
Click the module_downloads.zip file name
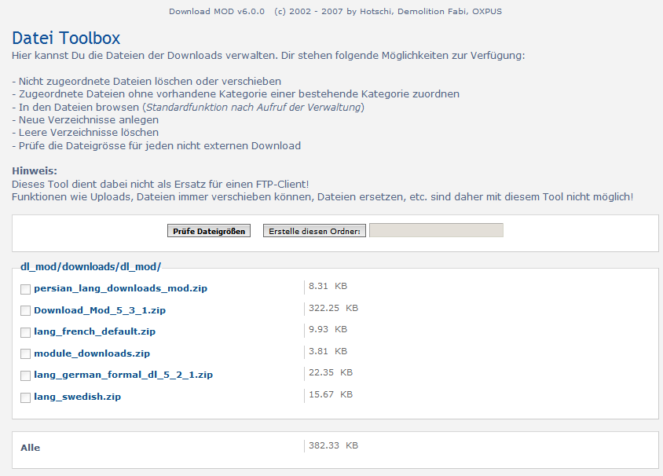pos(91,353)
